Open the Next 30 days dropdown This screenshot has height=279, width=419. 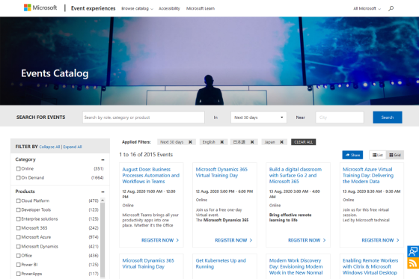(259, 117)
